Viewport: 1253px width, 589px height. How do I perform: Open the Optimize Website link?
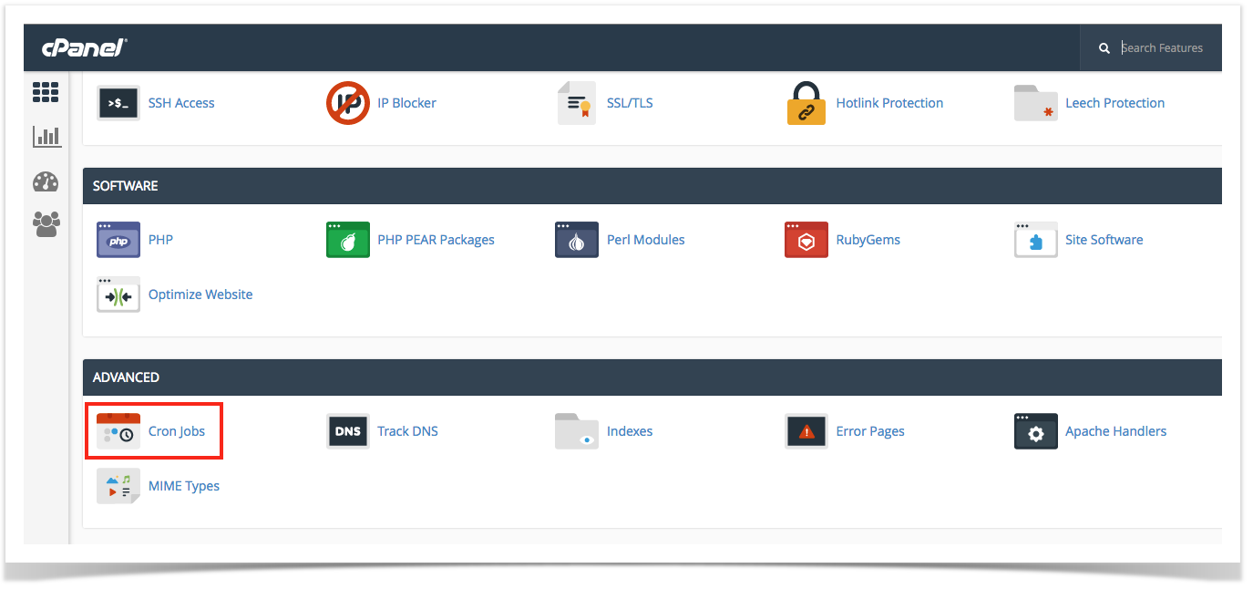[x=200, y=294]
